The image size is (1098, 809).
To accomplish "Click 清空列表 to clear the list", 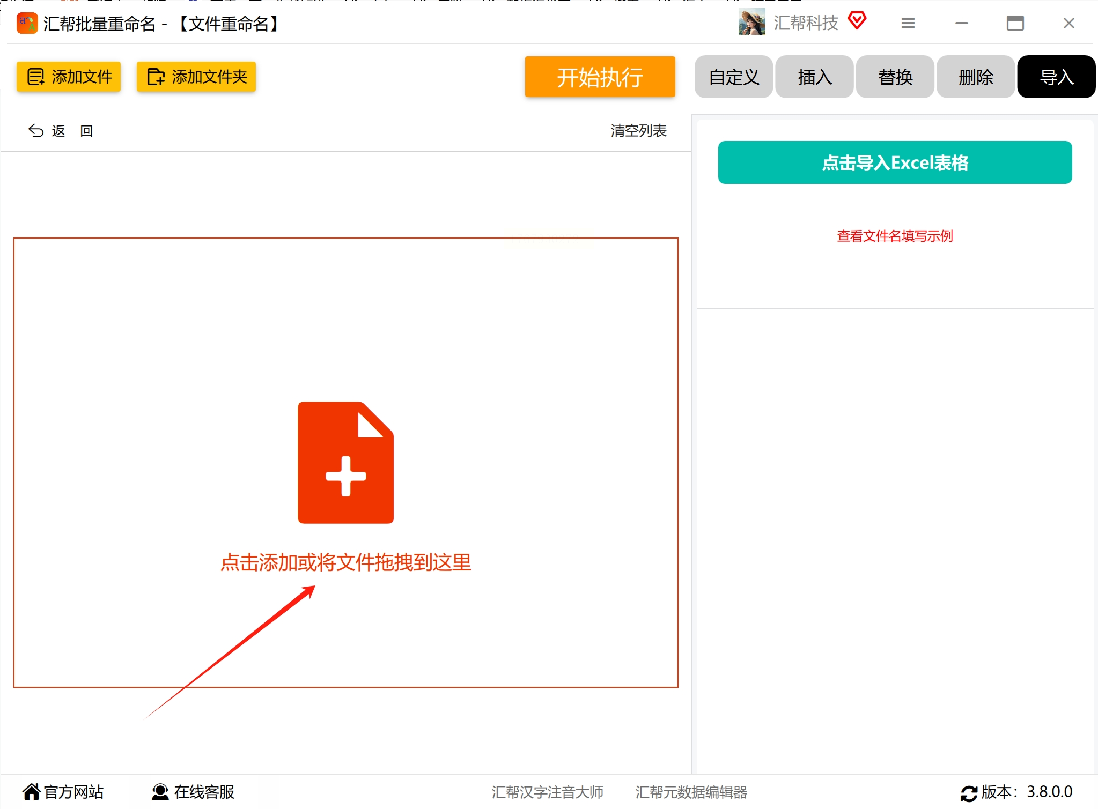I will [x=638, y=131].
